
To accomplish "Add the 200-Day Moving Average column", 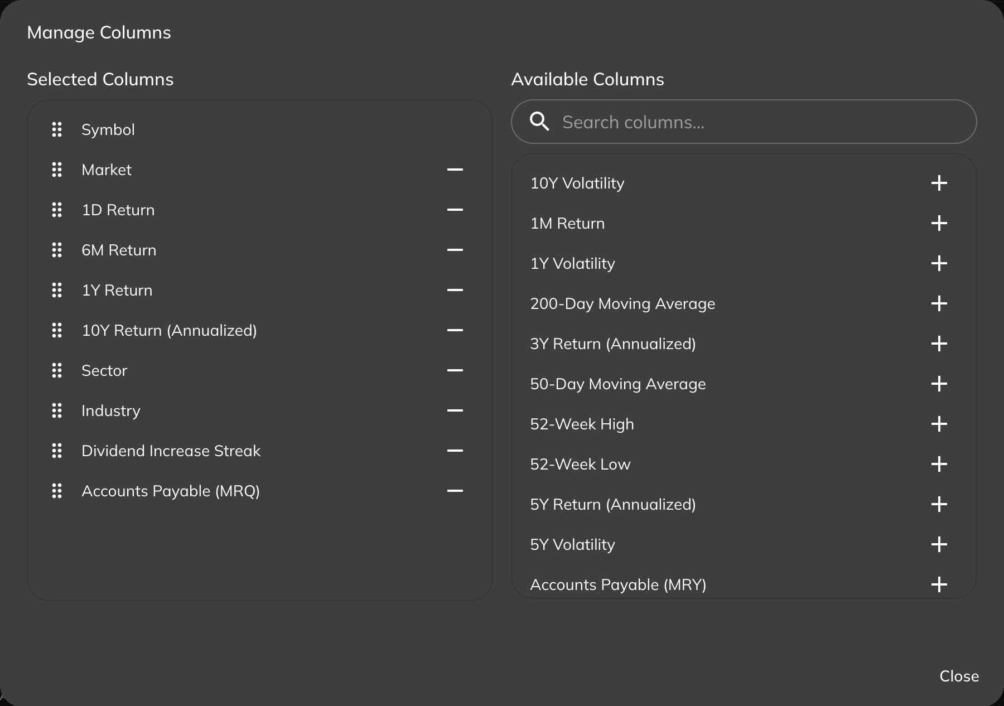I will point(939,303).
